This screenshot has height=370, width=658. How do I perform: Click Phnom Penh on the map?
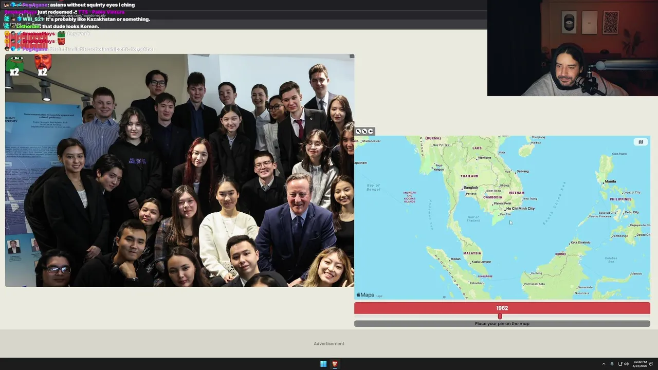pos(501,203)
